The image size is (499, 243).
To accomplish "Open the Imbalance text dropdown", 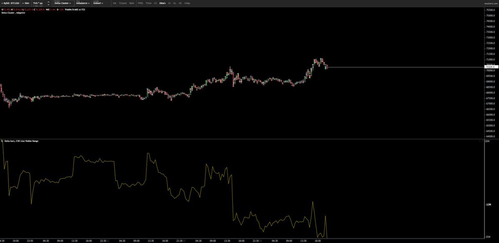I will (x=83, y=3).
